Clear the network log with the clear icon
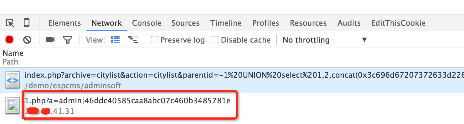The width and height of the screenshot is (464, 124). coord(28,40)
